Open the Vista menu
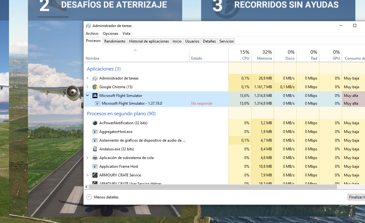Image resolution: width=365 pixels, height=223 pixels. tap(126, 34)
